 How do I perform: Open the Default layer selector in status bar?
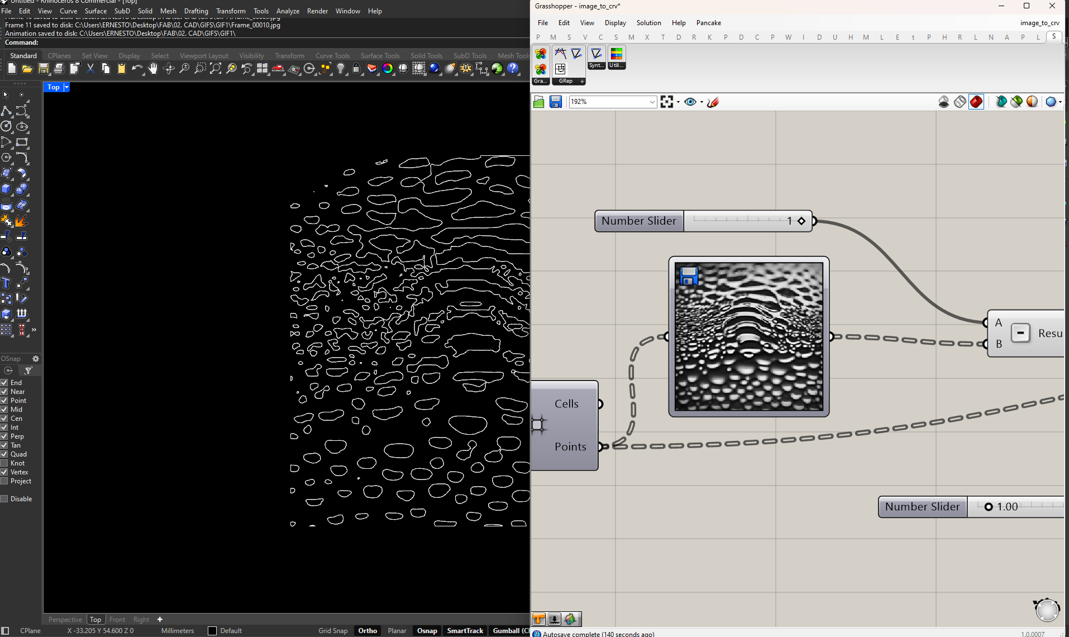tap(225, 630)
